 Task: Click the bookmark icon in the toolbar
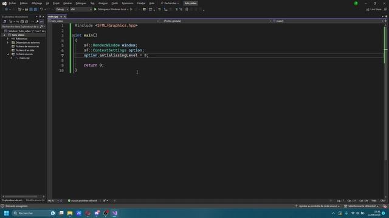187,10
